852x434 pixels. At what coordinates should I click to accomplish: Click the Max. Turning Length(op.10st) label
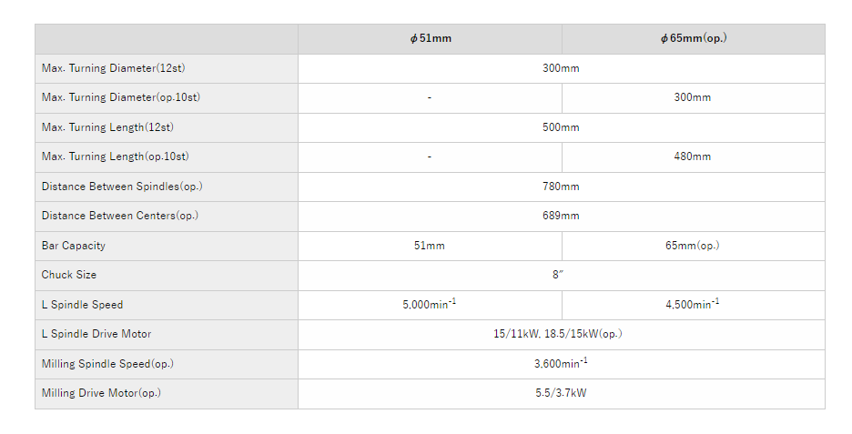(x=115, y=156)
